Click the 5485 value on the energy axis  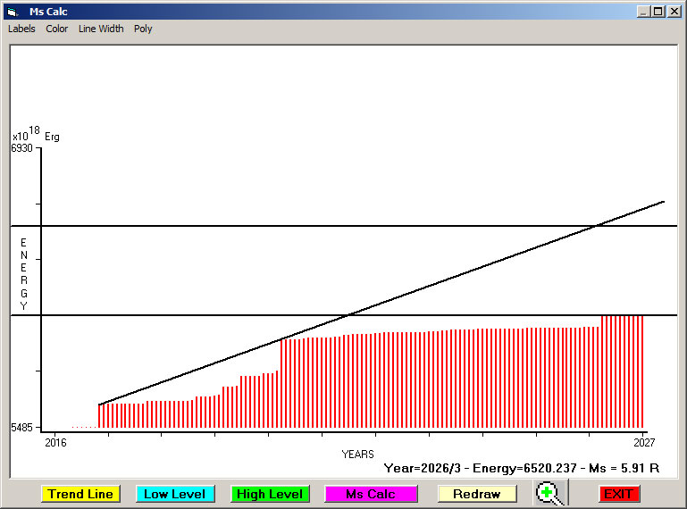point(22,429)
